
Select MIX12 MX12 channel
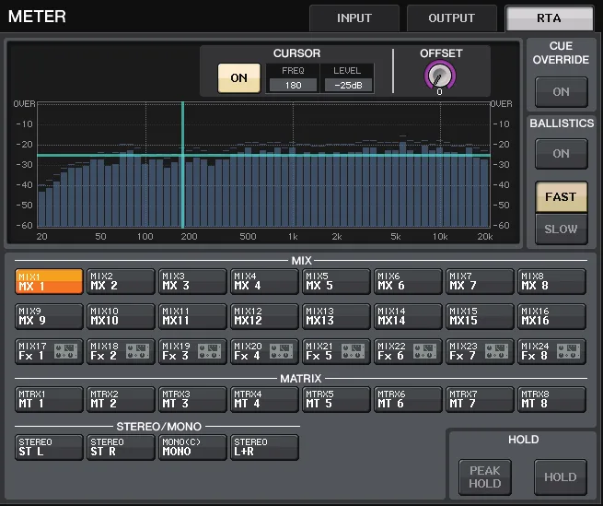pos(264,316)
